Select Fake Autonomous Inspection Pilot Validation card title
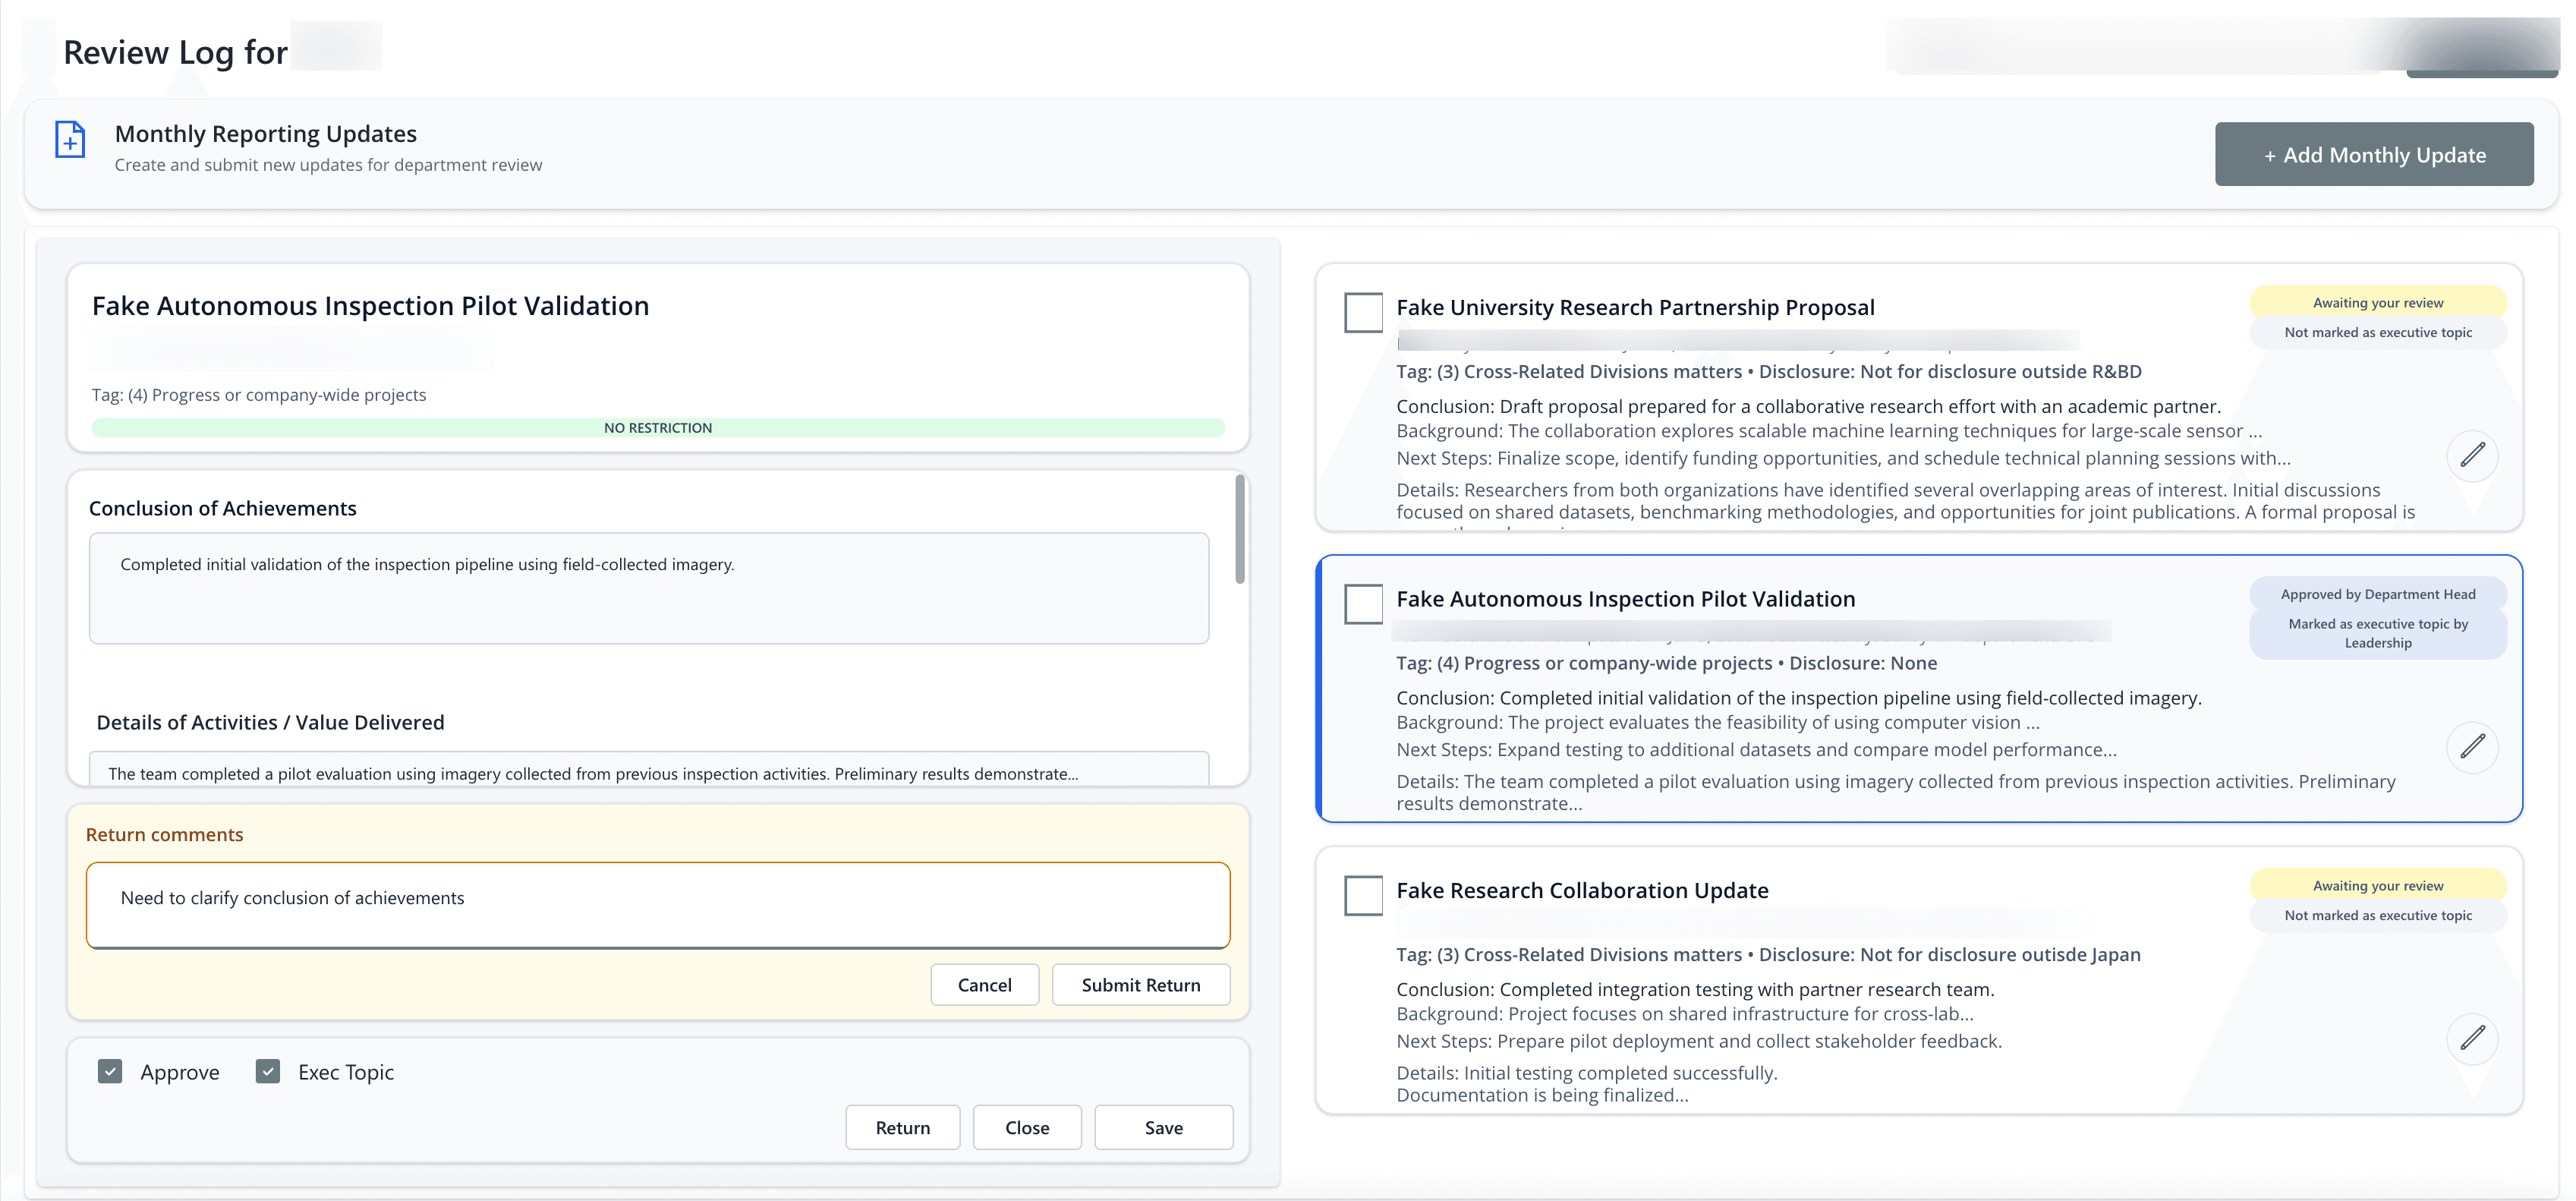Image resolution: width=2576 pixels, height=1201 pixels. [1625, 599]
